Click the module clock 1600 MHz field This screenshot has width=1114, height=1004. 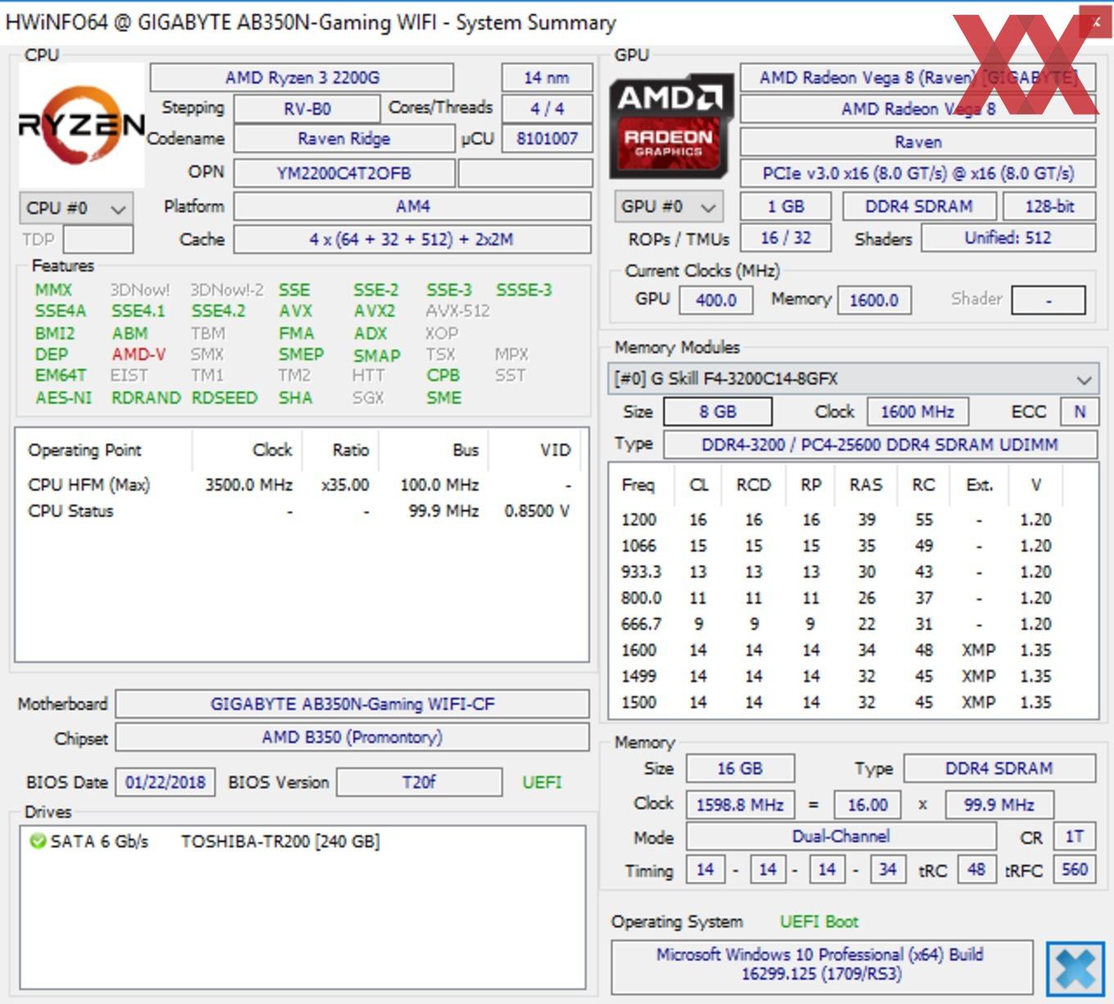tap(917, 412)
